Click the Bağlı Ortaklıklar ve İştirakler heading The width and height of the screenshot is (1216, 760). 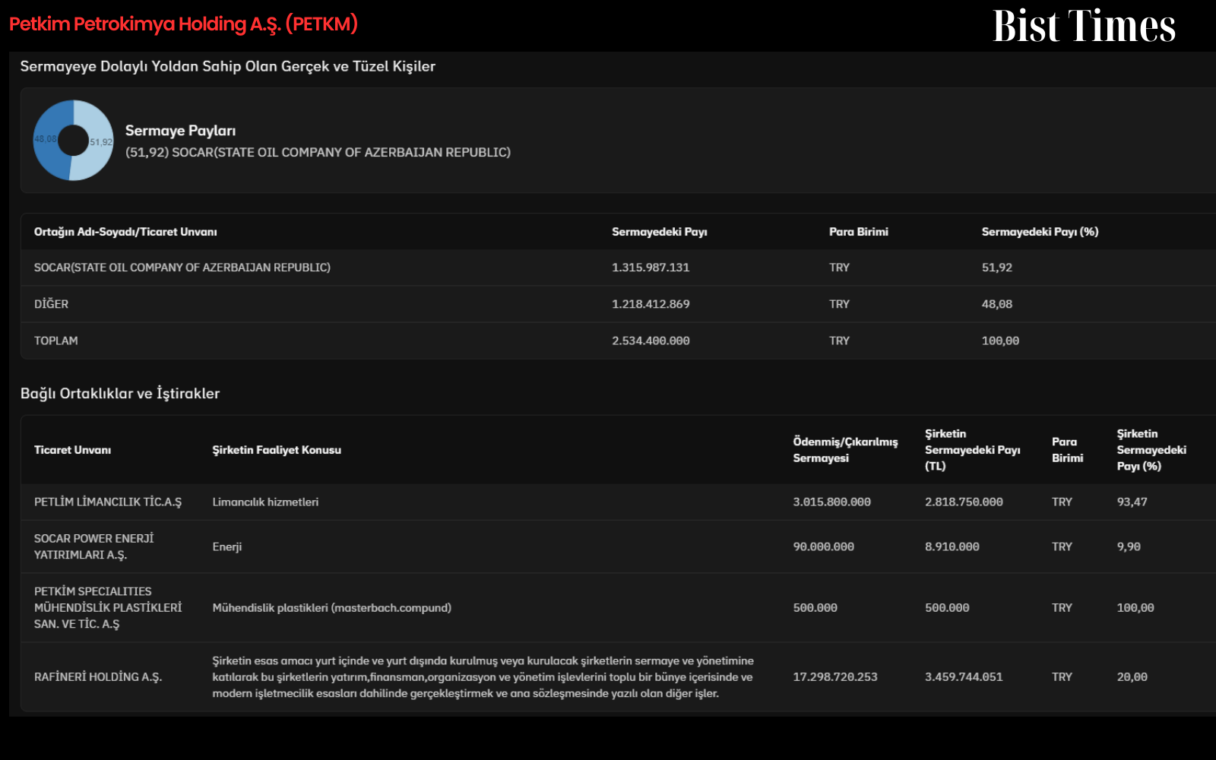point(120,394)
